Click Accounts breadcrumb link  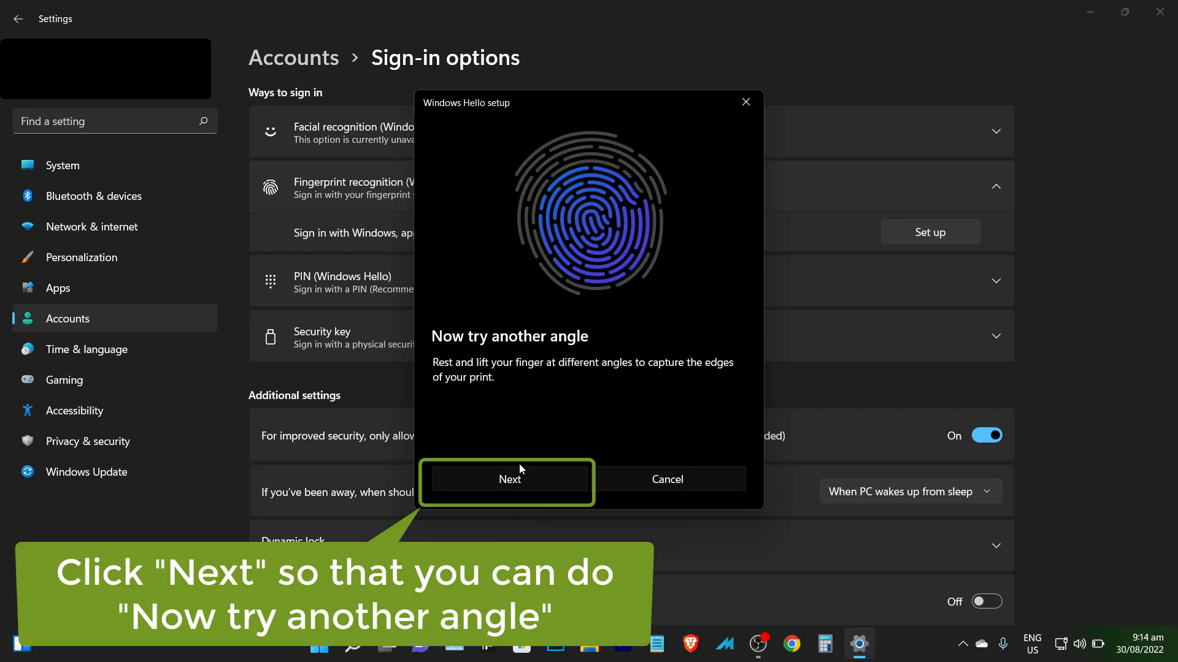(x=293, y=58)
